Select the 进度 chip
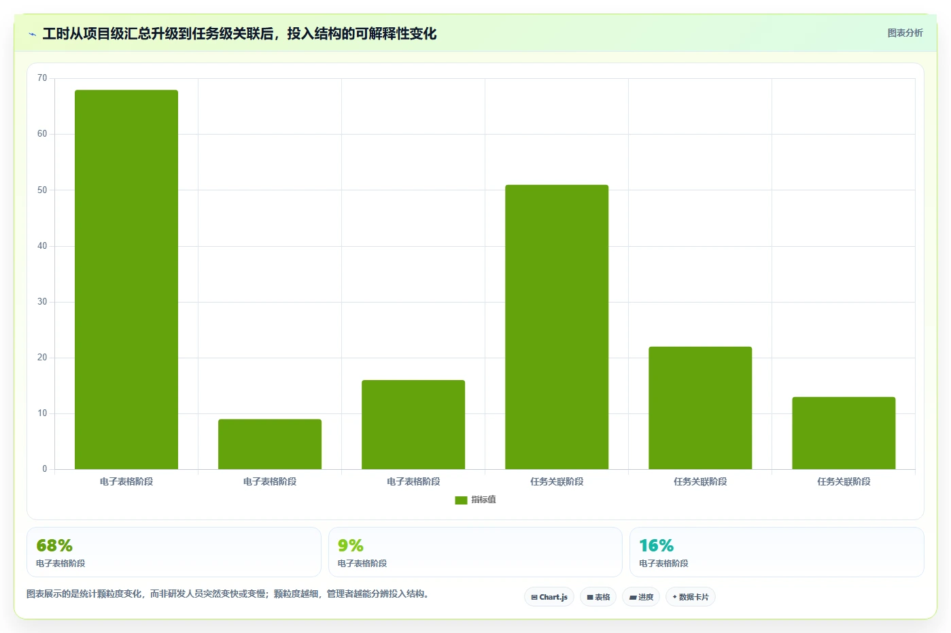The width and height of the screenshot is (951, 633). click(641, 597)
